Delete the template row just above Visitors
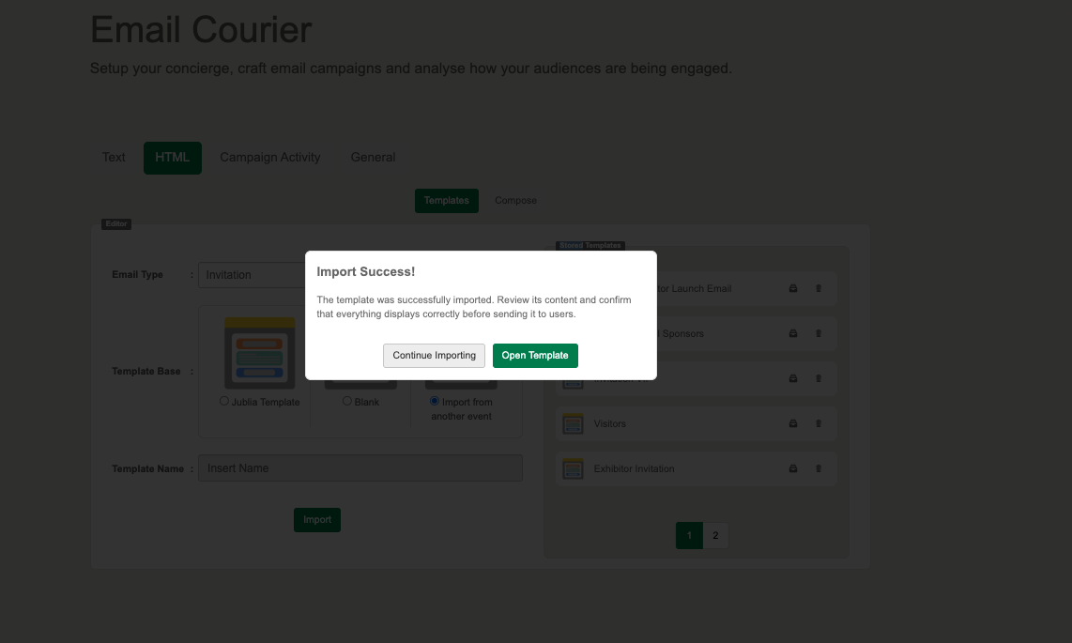The height and width of the screenshot is (643, 1072). pyautogui.click(x=819, y=378)
